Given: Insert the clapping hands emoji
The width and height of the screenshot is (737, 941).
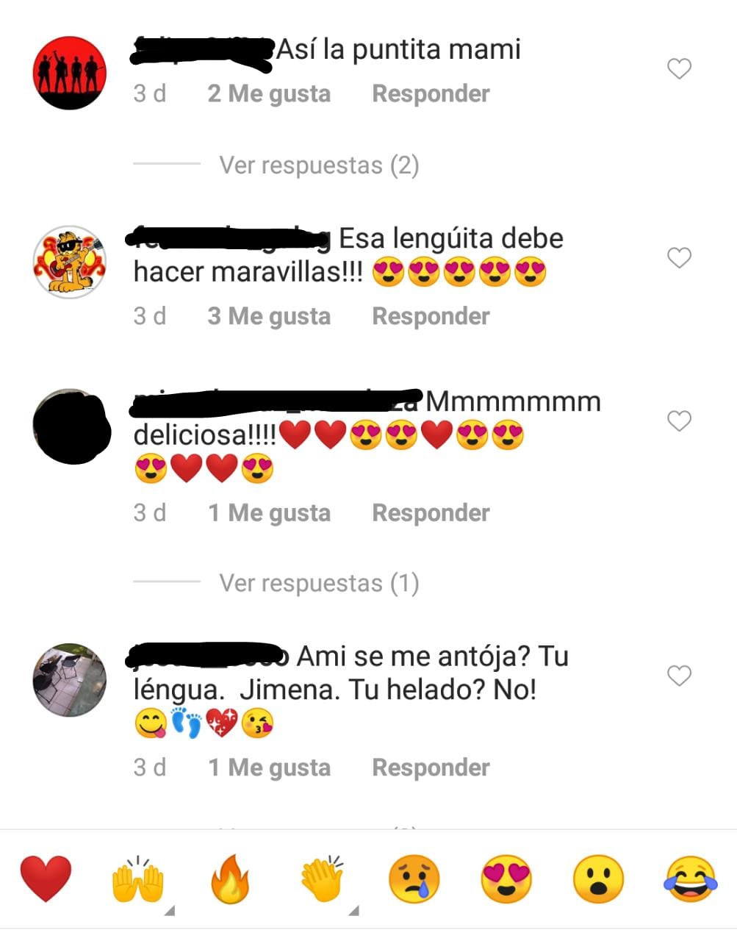Looking at the screenshot, I should tap(323, 879).
